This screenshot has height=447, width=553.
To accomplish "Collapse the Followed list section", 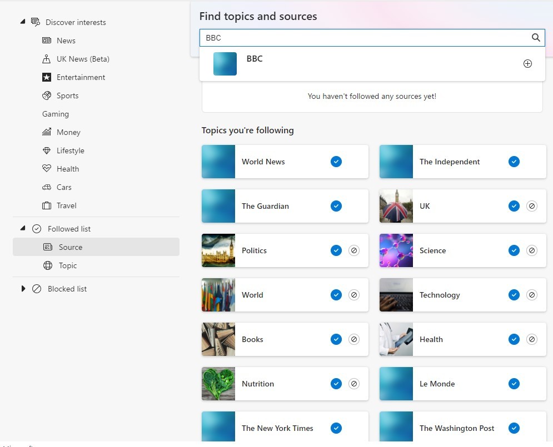I will coord(22,228).
